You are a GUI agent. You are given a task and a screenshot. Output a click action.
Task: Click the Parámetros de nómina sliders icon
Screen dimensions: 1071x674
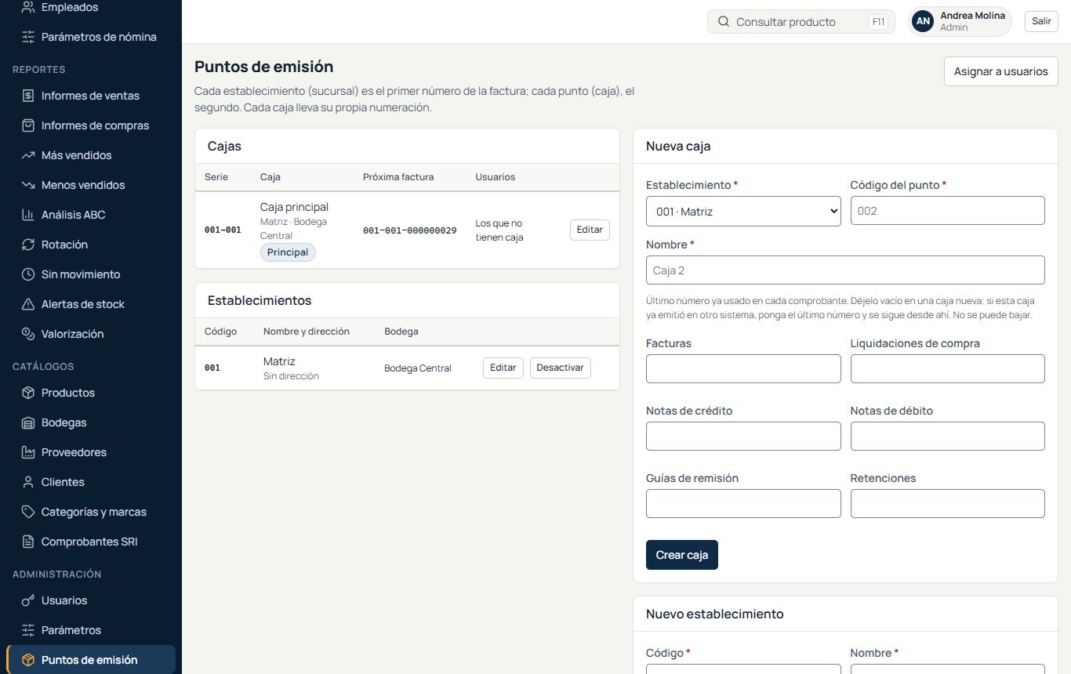click(x=28, y=37)
